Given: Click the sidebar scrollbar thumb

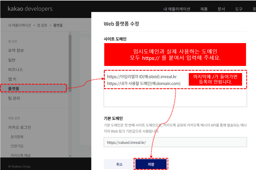Looking at the screenshot, I should pos(70,63).
